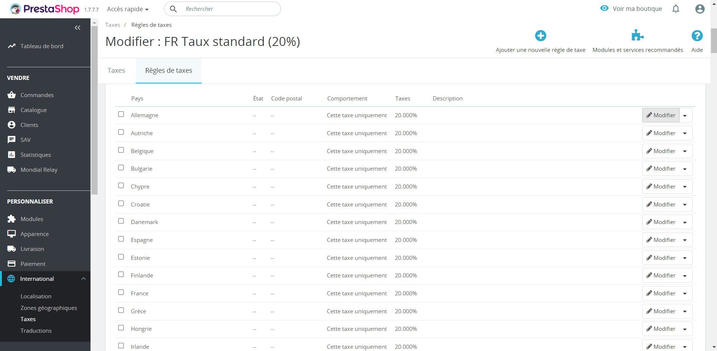Select the Règles de taxes tab

tap(169, 71)
